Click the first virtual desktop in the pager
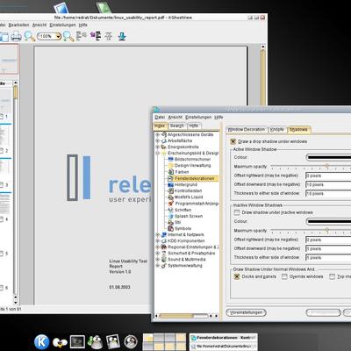 147,338
